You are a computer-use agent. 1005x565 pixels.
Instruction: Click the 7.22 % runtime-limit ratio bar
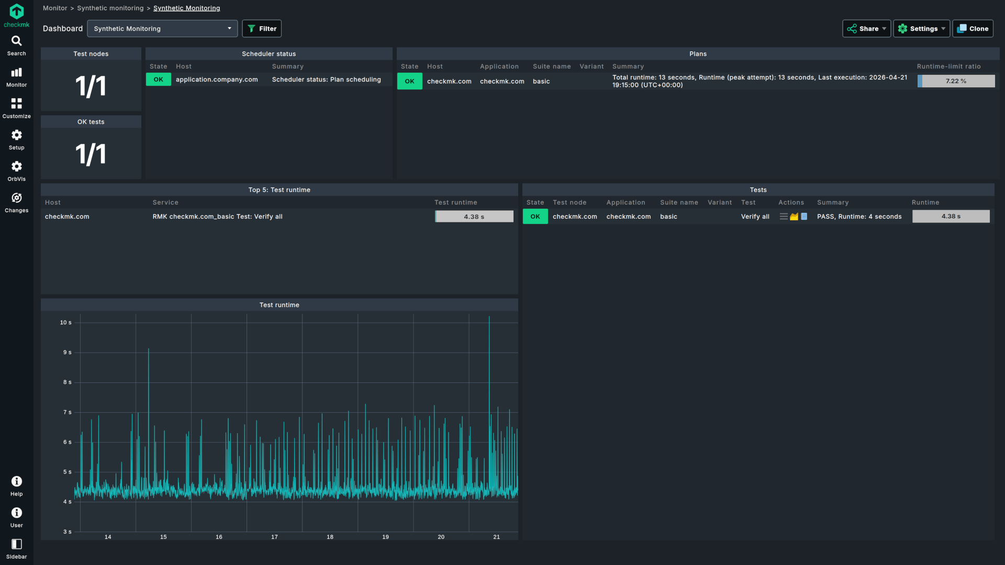coord(956,81)
